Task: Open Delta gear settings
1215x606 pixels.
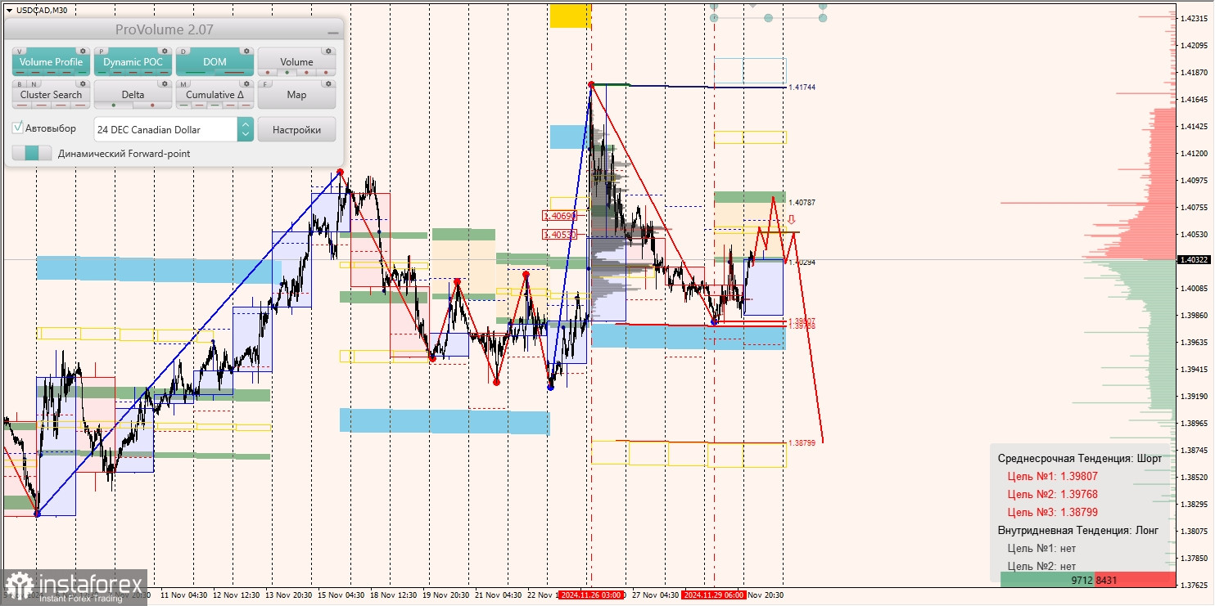Action: [165, 83]
